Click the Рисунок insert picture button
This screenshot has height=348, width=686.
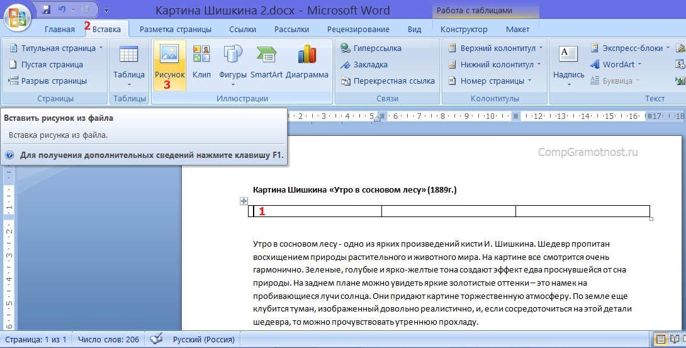[170, 65]
